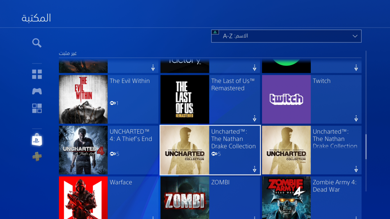Open Uncharted 4 A Thief's End cover
390x219 pixels.
[83, 150]
